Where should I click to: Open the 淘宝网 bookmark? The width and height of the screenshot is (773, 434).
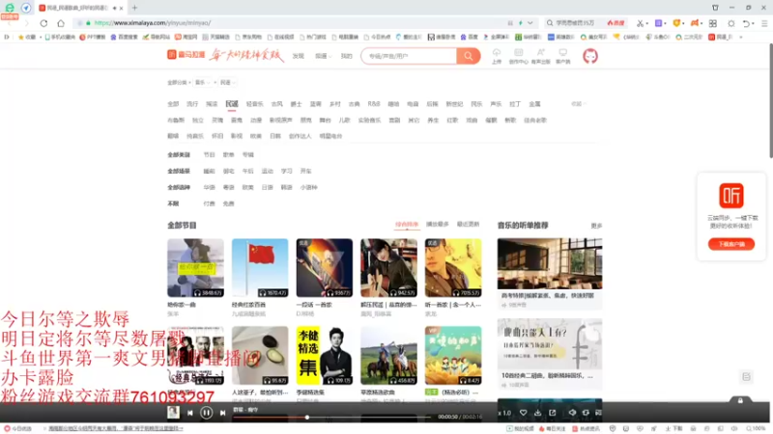tap(186, 37)
